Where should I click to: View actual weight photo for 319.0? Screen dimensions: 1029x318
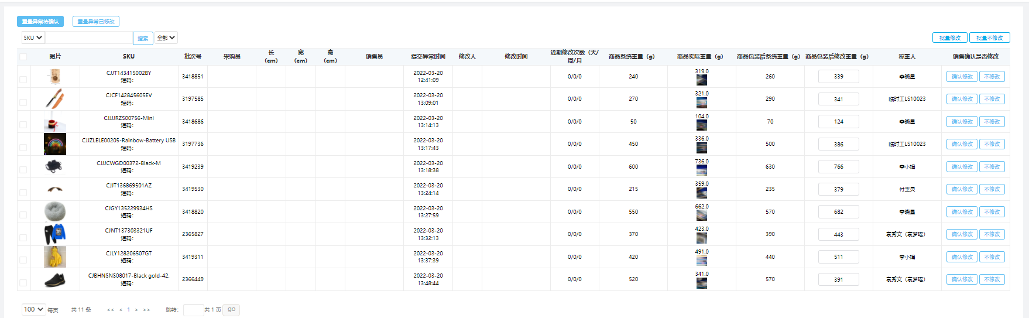point(701,80)
